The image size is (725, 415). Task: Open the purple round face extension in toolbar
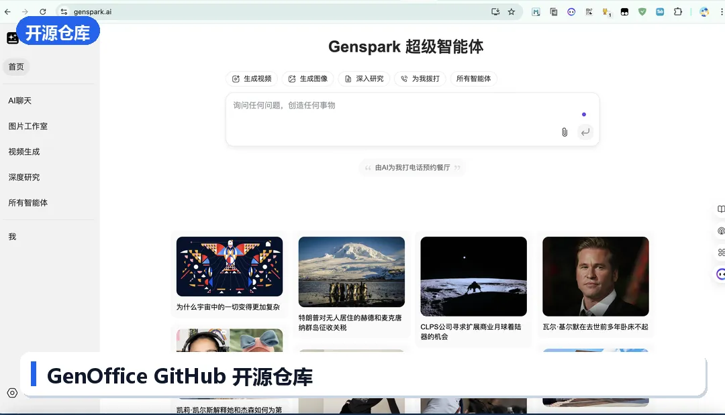click(571, 12)
